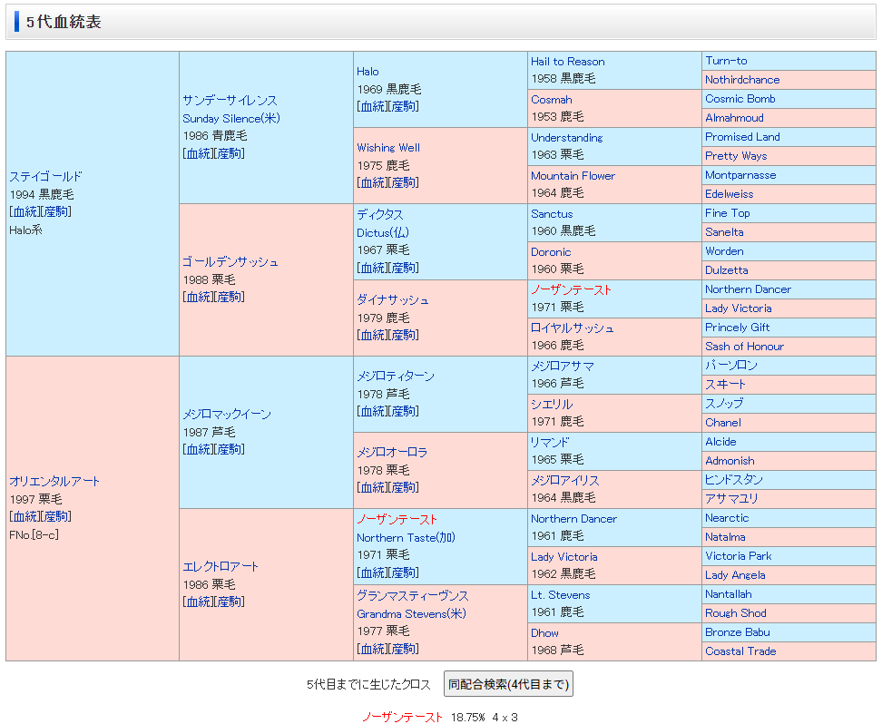Open 血統 link under ステイゴールド
This screenshot has height=724, width=882.
coord(24,211)
